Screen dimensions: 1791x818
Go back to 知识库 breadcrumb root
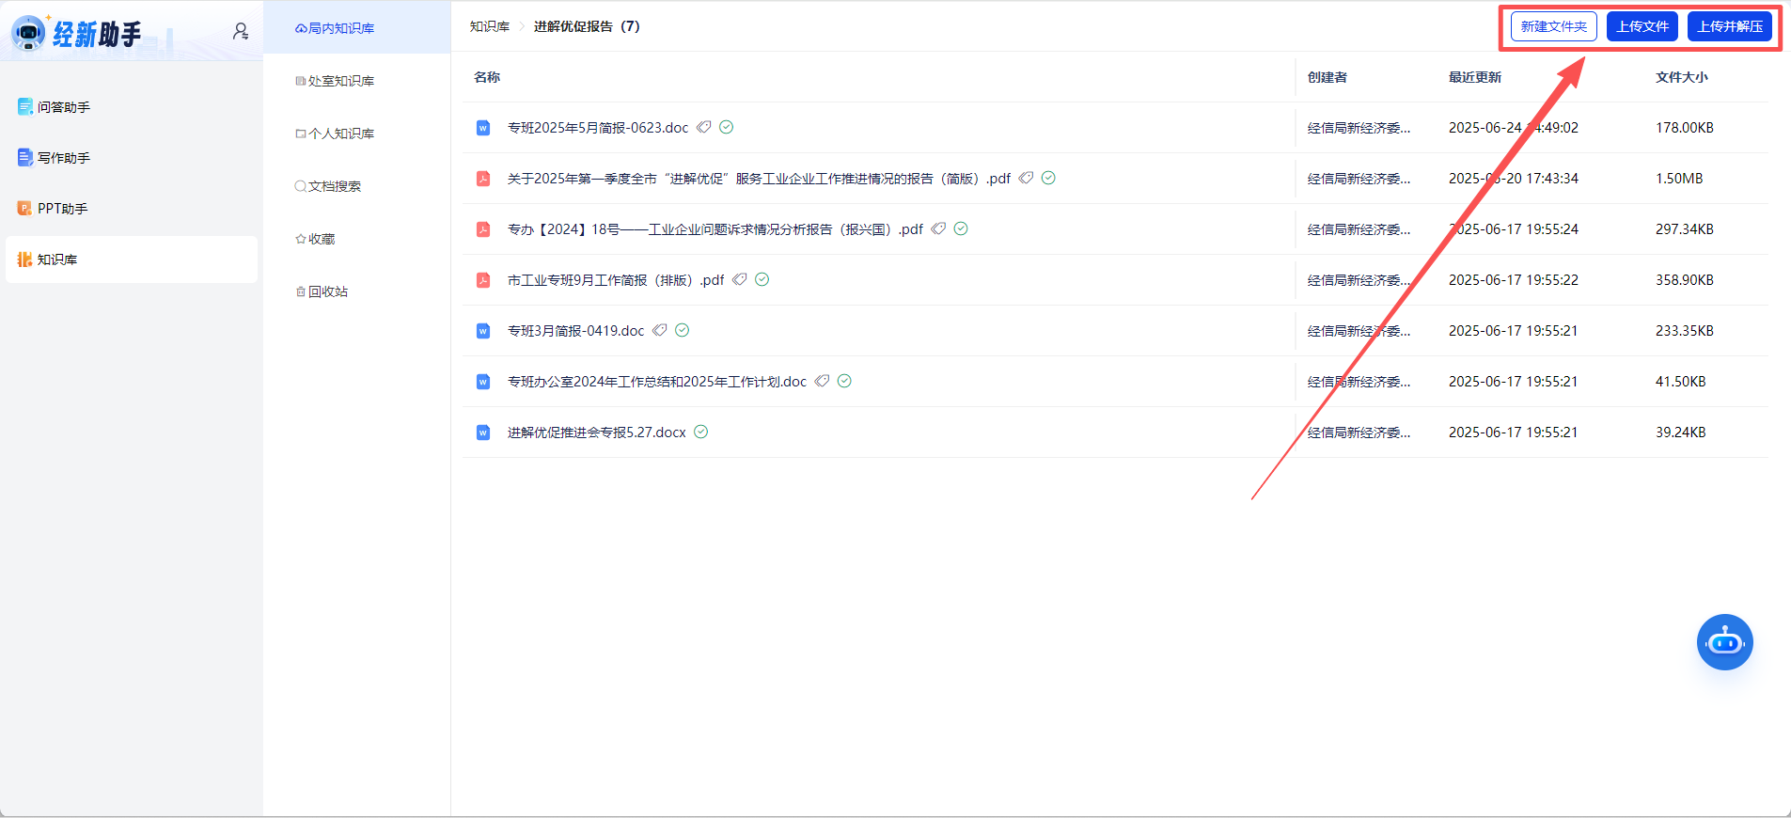(490, 26)
